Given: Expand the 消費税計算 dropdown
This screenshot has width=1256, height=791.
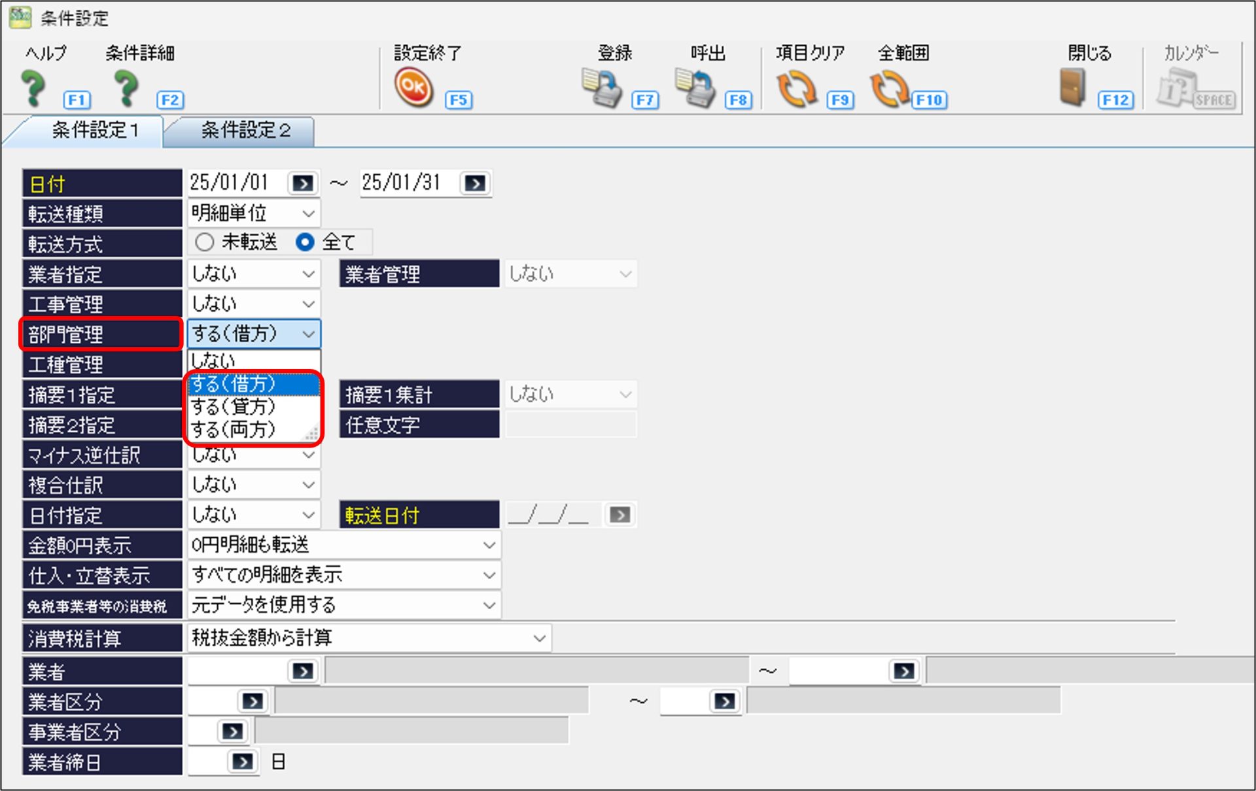Looking at the screenshot, I should pyautogui.click(x=539, y=638).
